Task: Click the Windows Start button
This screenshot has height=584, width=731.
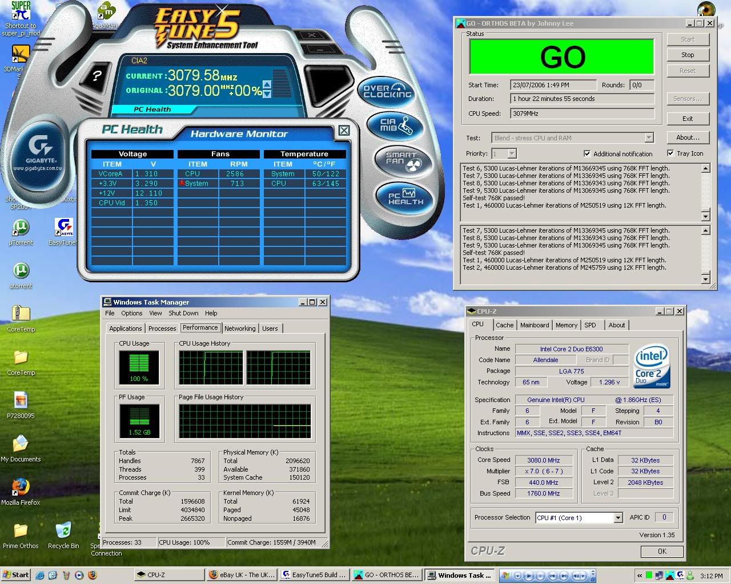Action: coord(16,575)
